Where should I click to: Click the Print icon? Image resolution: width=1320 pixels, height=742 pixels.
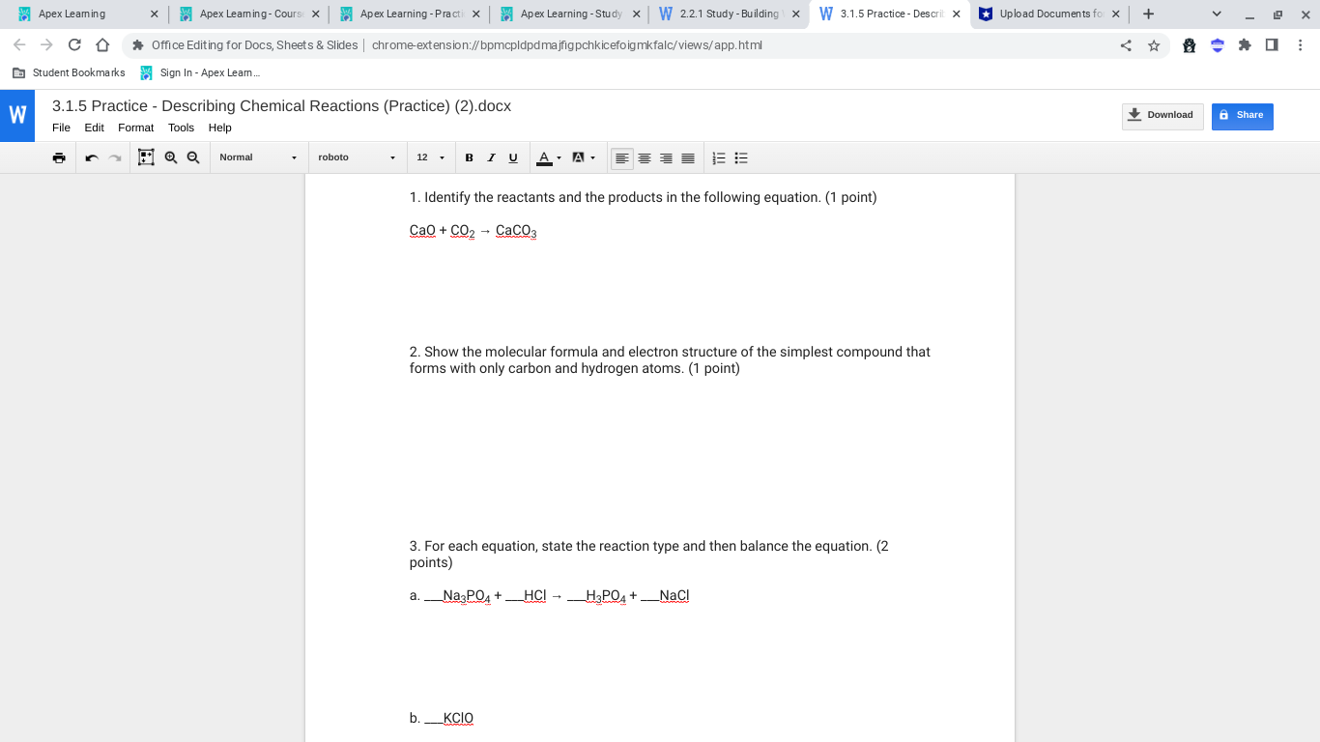pyautogui.click(x=59, y=157)
